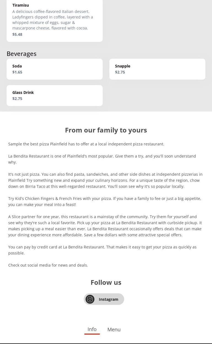Choose the Soda beverage name
The image size is (212, 344).
tap(17, 66)
